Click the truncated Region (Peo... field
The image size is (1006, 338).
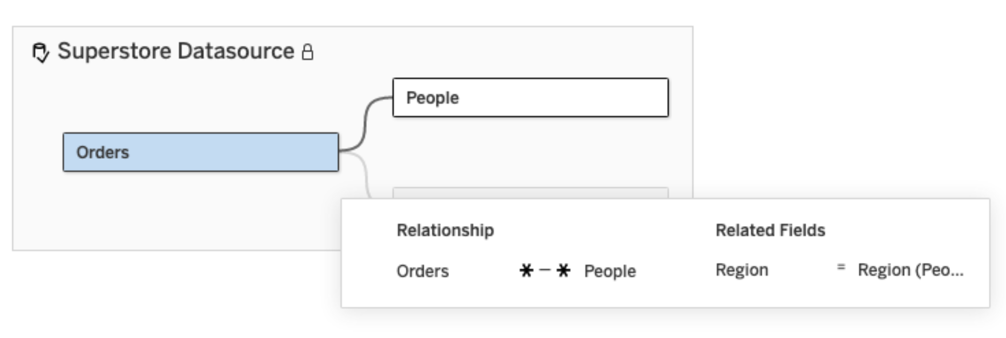coord(910,270)
